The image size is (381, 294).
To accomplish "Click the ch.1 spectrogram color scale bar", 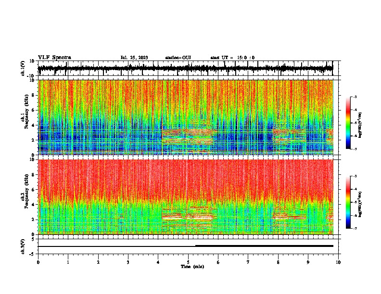I will click(348, 123).
